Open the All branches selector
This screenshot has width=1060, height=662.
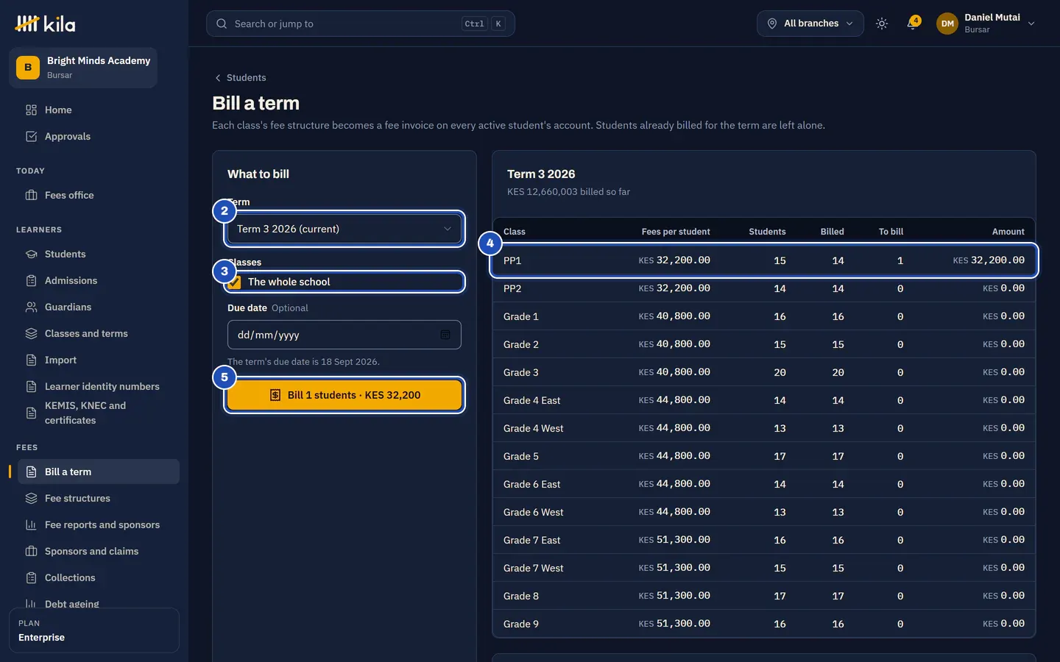click(810, 24)
